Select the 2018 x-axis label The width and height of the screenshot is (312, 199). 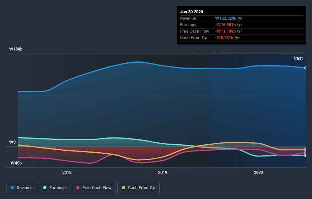[x=67, y=172]
